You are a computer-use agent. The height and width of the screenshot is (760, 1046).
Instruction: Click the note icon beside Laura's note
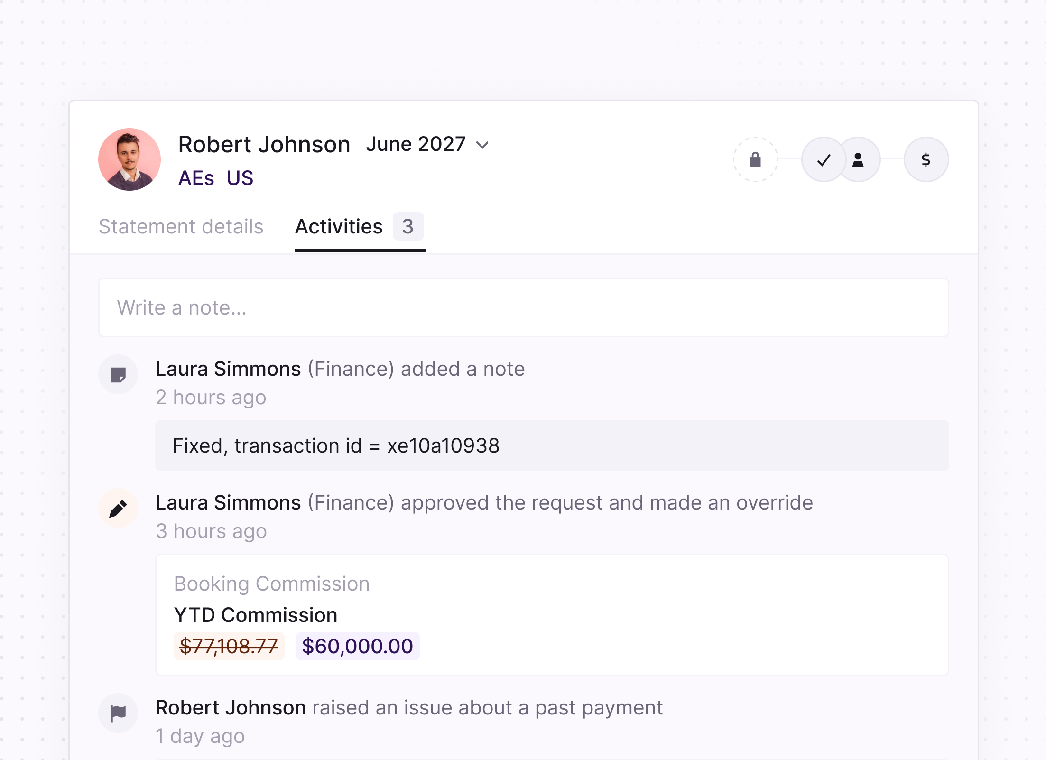[x=118, y=375]
